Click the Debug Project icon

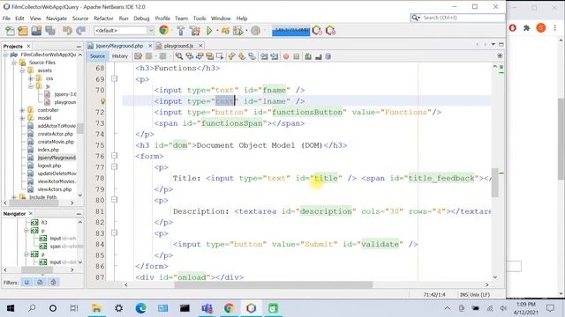[225, 31]
